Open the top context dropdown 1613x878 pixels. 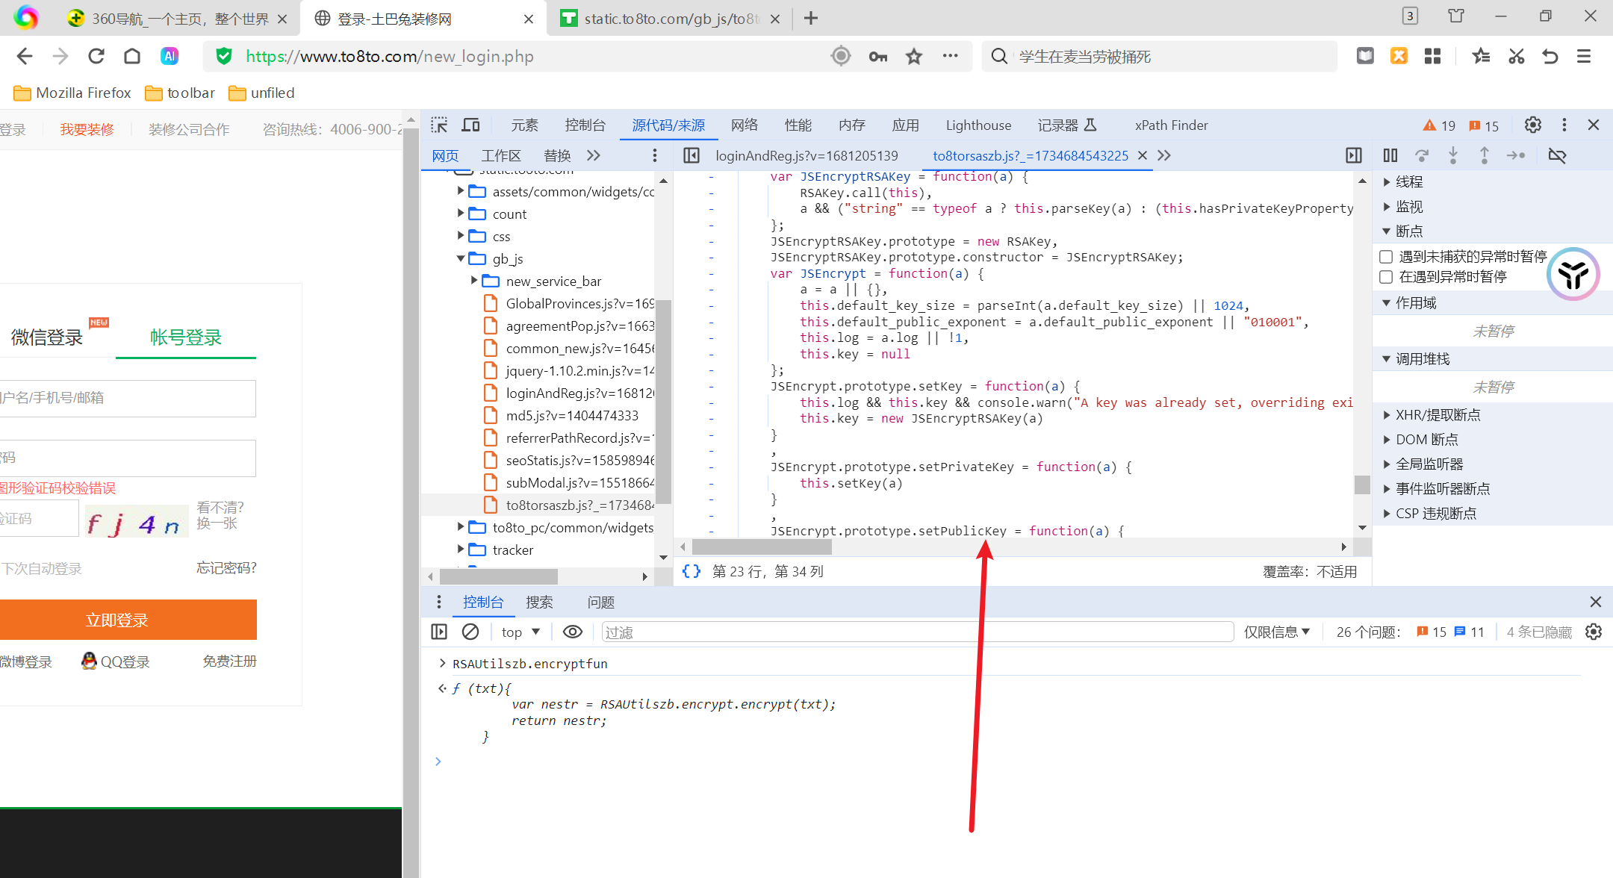(520, 632)
